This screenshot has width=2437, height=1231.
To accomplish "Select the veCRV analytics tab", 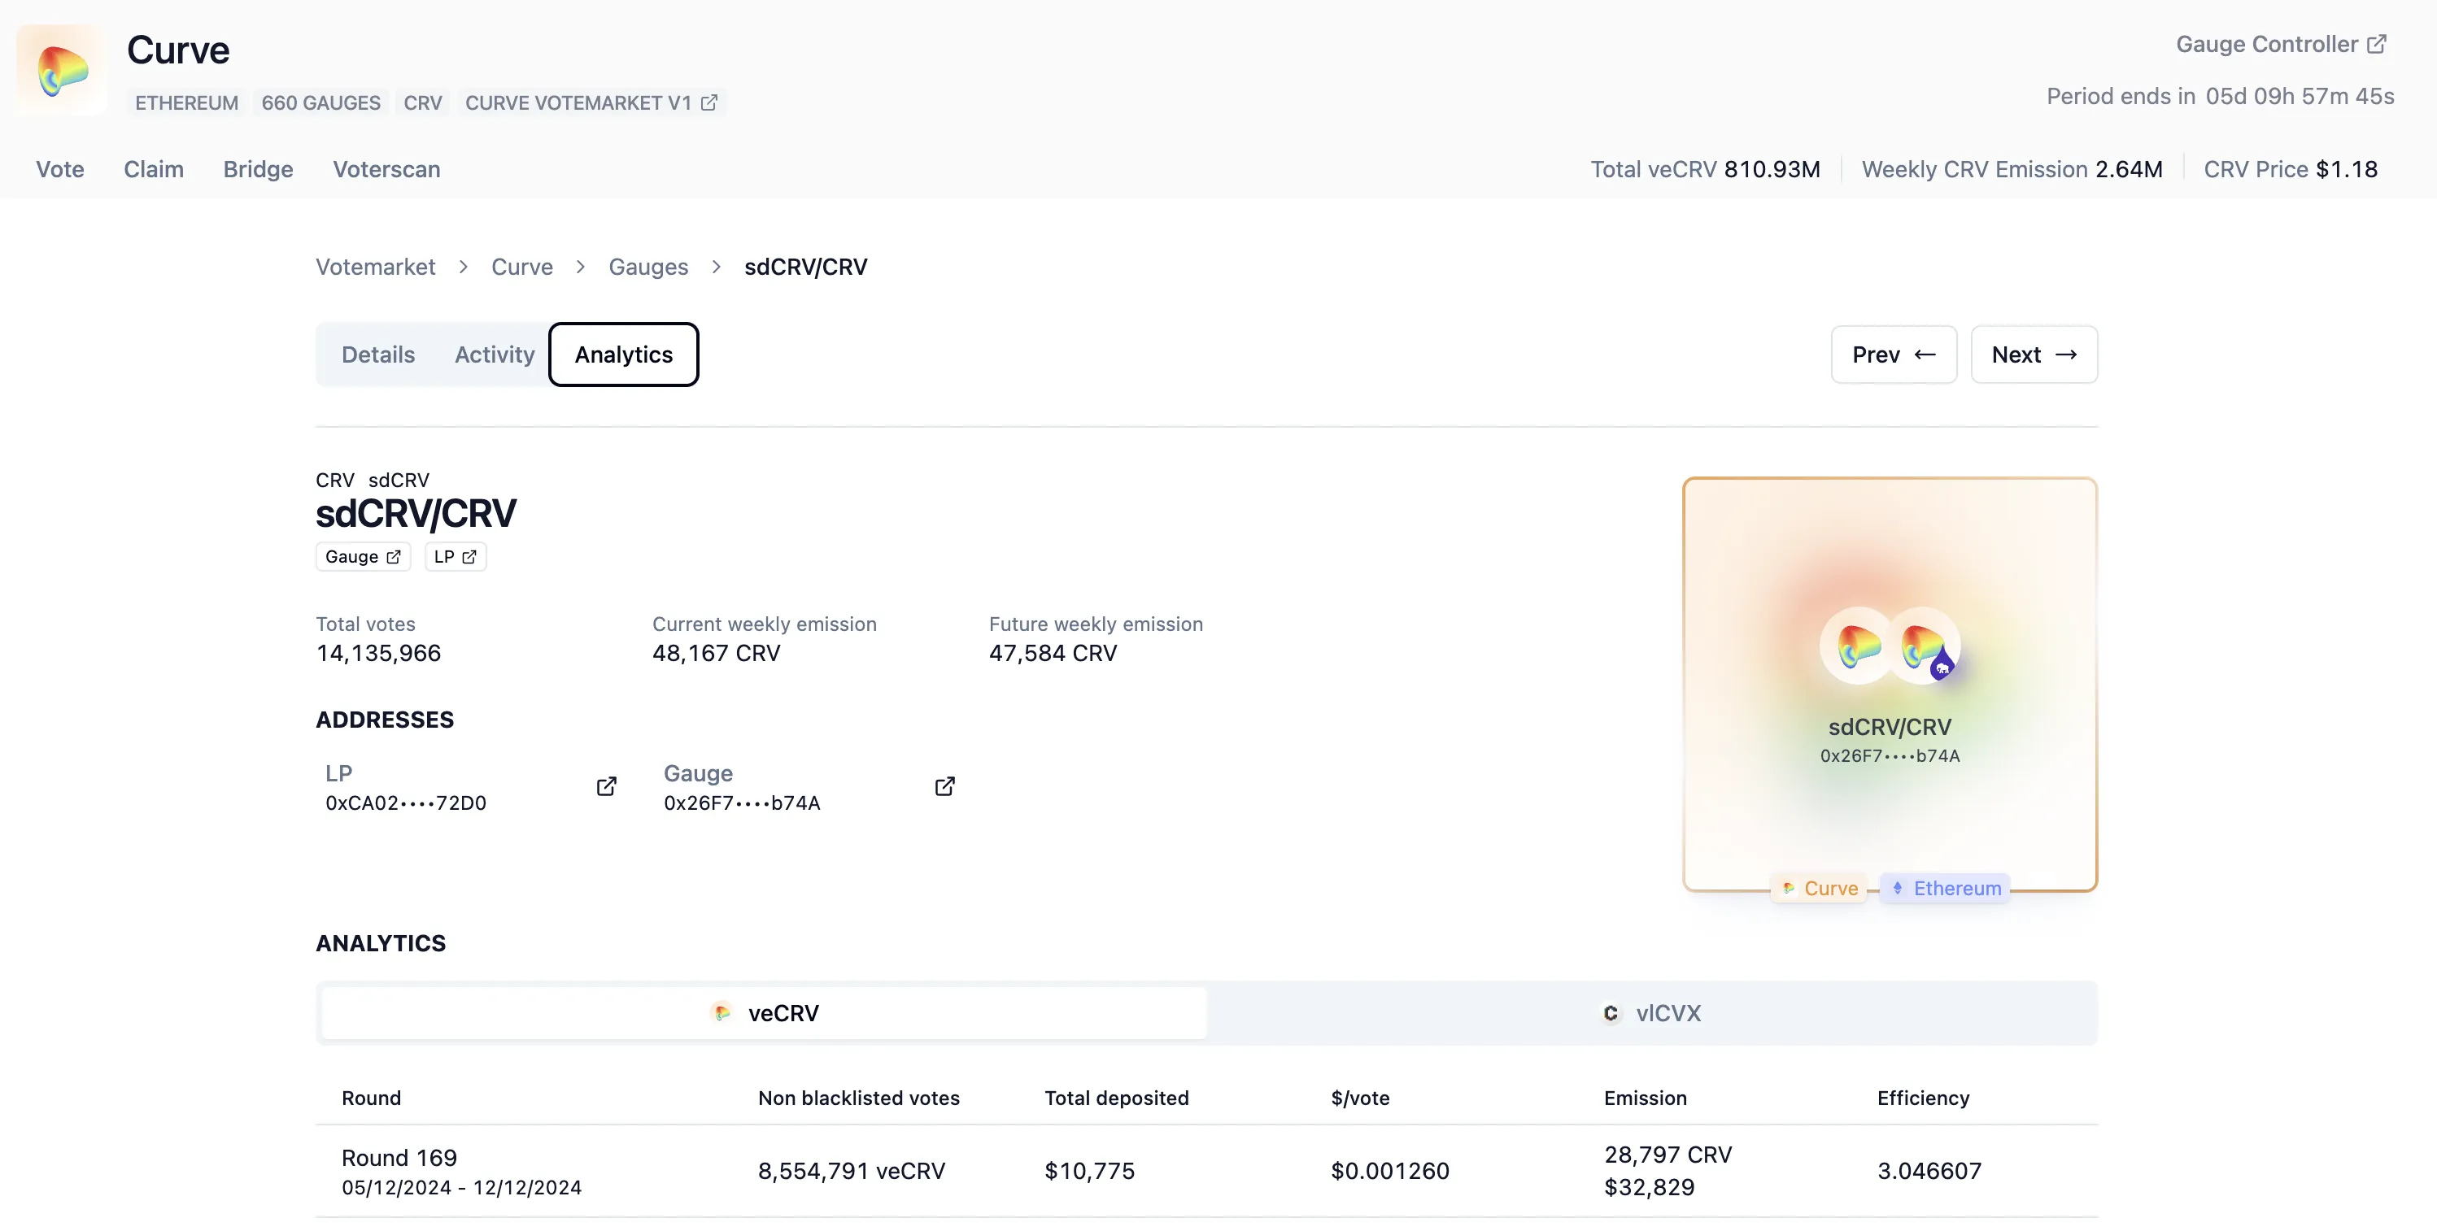I will (765, 1012).
